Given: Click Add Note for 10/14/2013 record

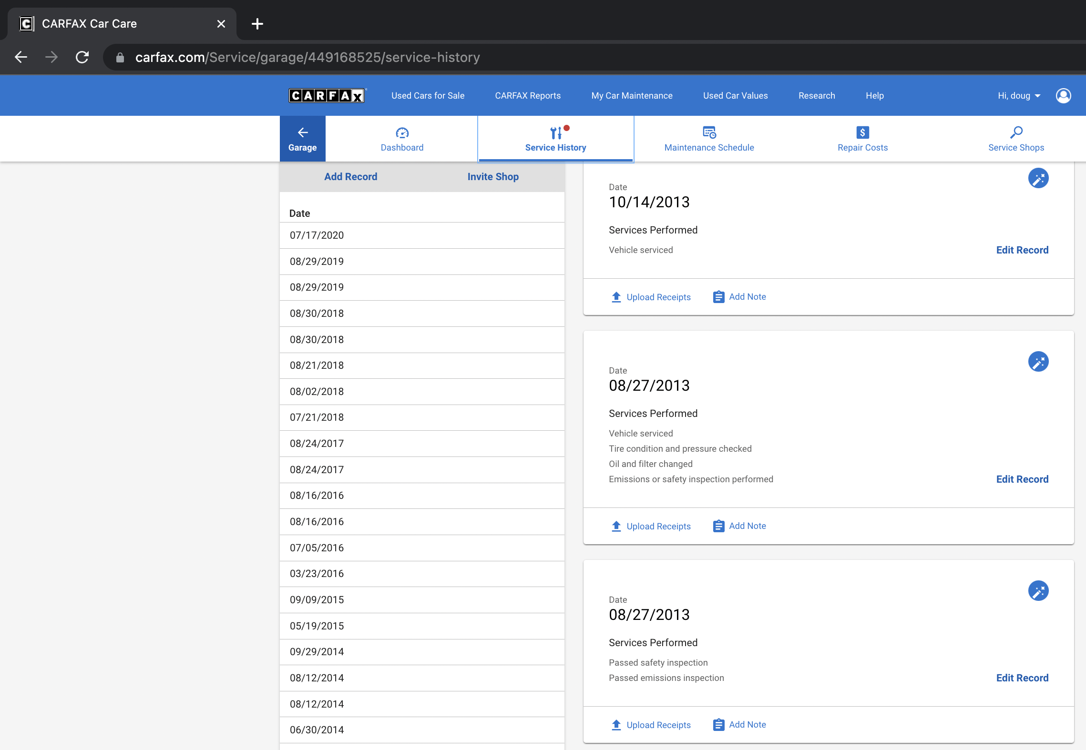Looking at the screenshot, I should click(739, 297).
